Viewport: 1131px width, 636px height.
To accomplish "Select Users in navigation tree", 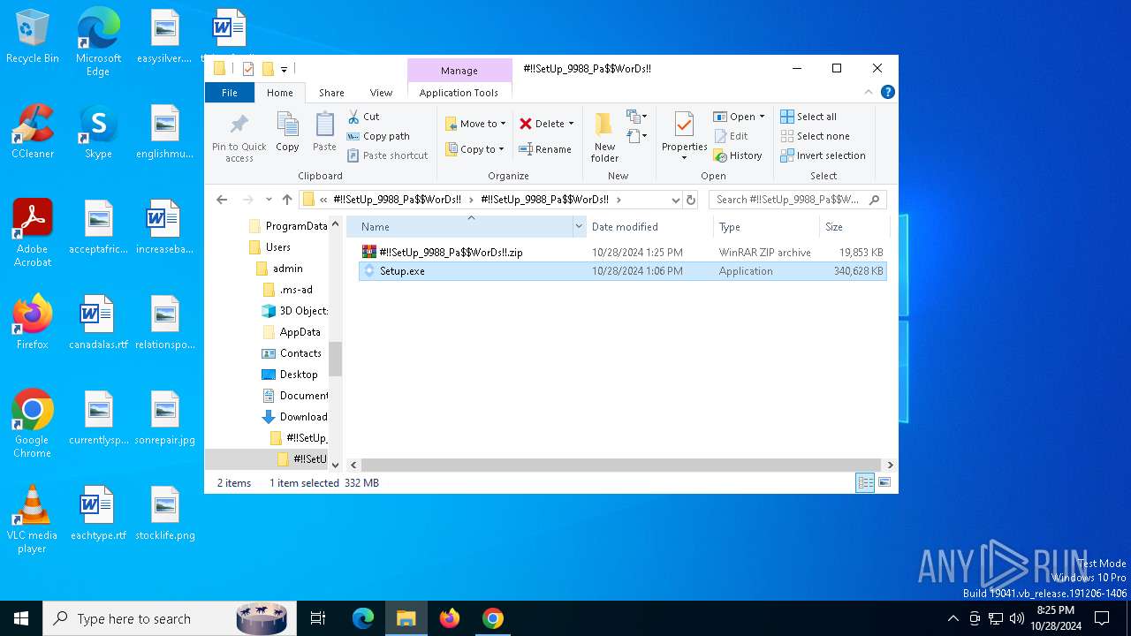I will pyautogui.click(x=277, y=247).
